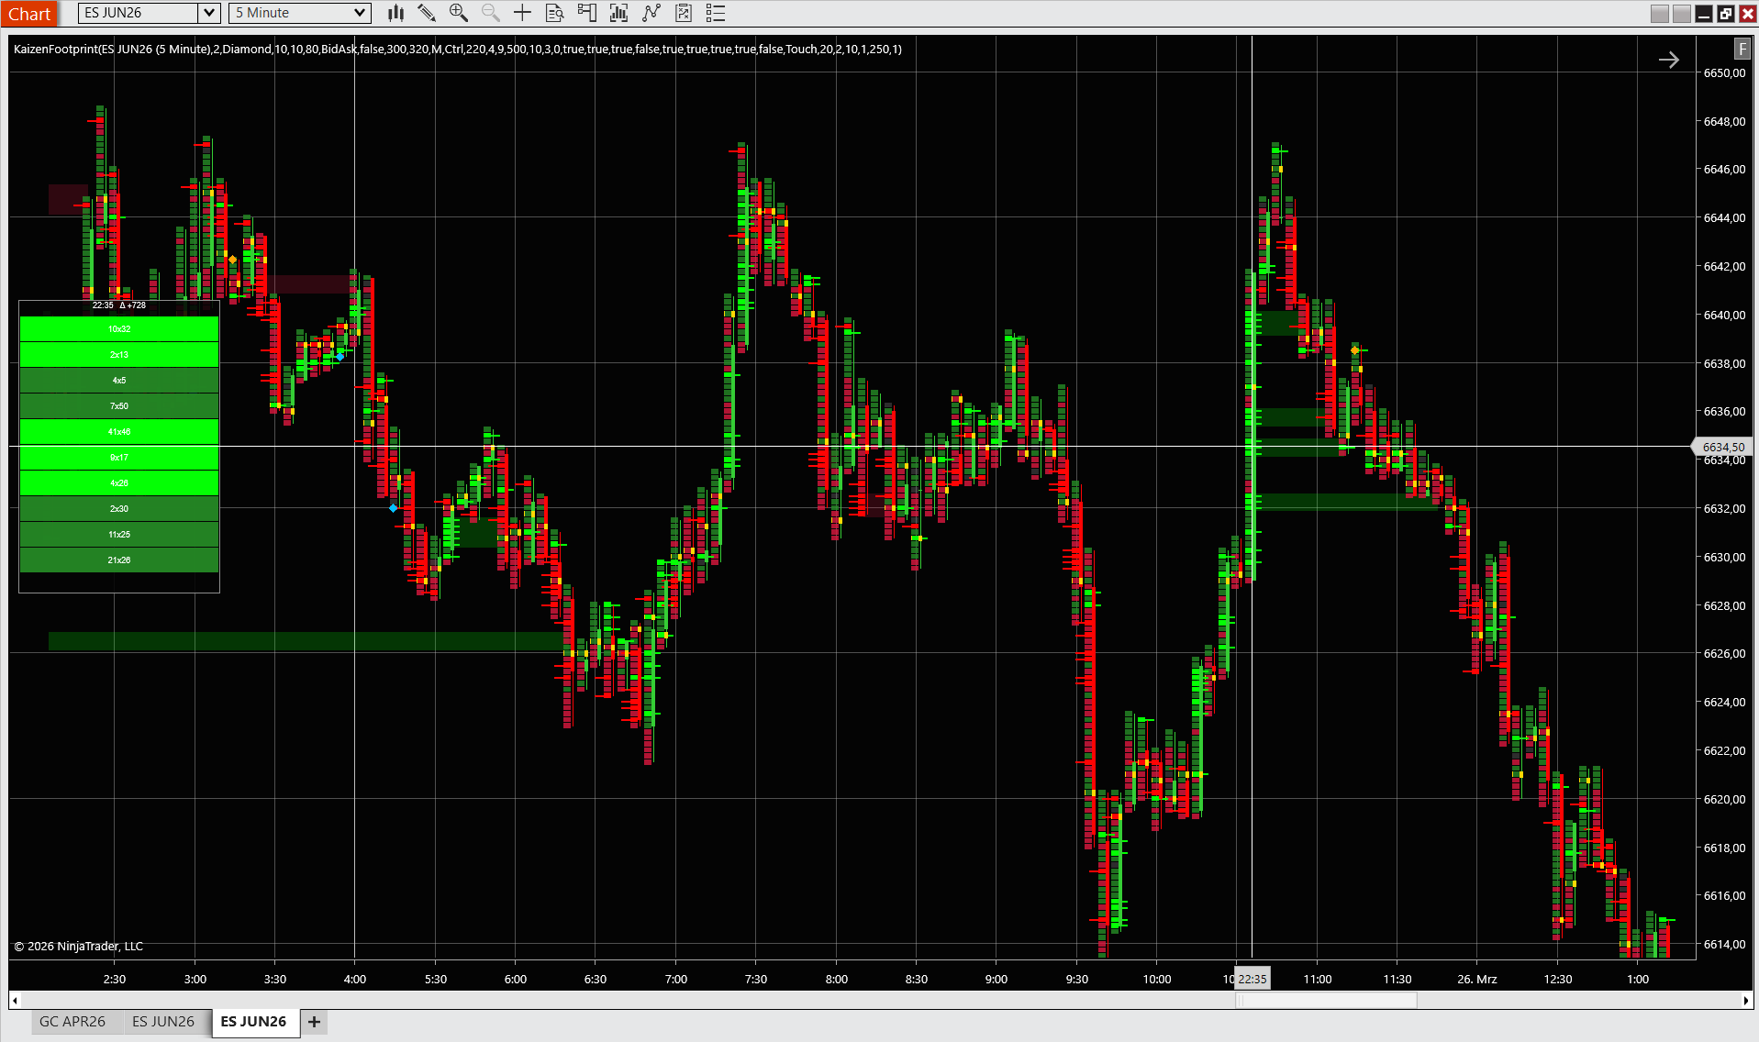Add a new chart tab with plus
The height and width of the screenshot is (1042, 1759).
(x=314, y=1022)
